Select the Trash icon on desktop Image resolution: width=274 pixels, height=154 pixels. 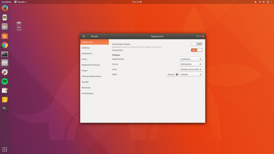click(19, 26)
